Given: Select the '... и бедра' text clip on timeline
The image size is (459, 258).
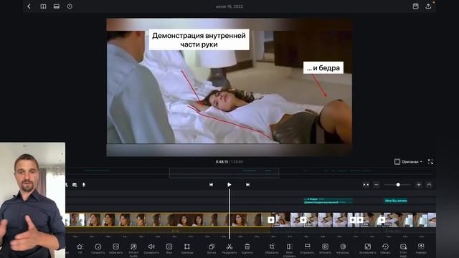Looking at the screenshot, I should 328,199.
